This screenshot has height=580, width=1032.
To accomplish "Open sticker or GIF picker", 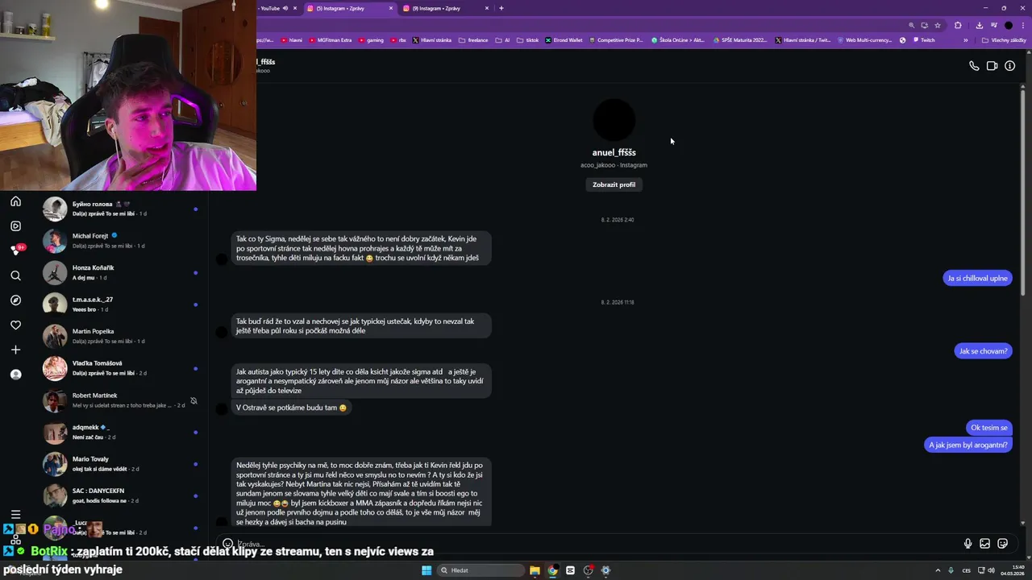I will (x=1002, y=544).
